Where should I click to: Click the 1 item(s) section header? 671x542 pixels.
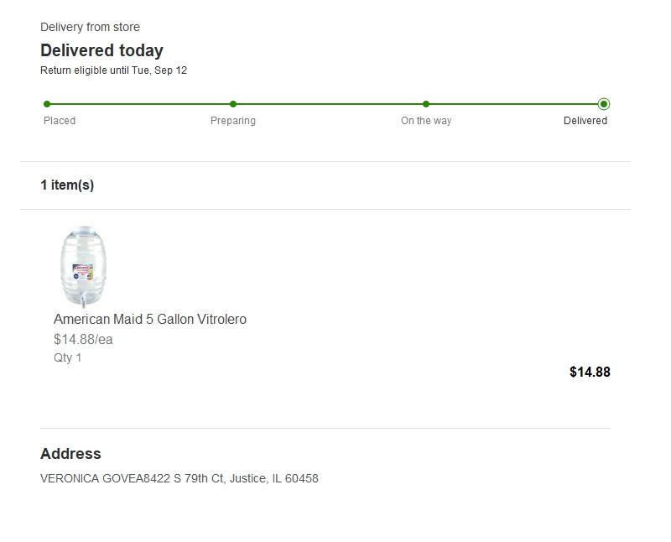click(x=67, y=185)
